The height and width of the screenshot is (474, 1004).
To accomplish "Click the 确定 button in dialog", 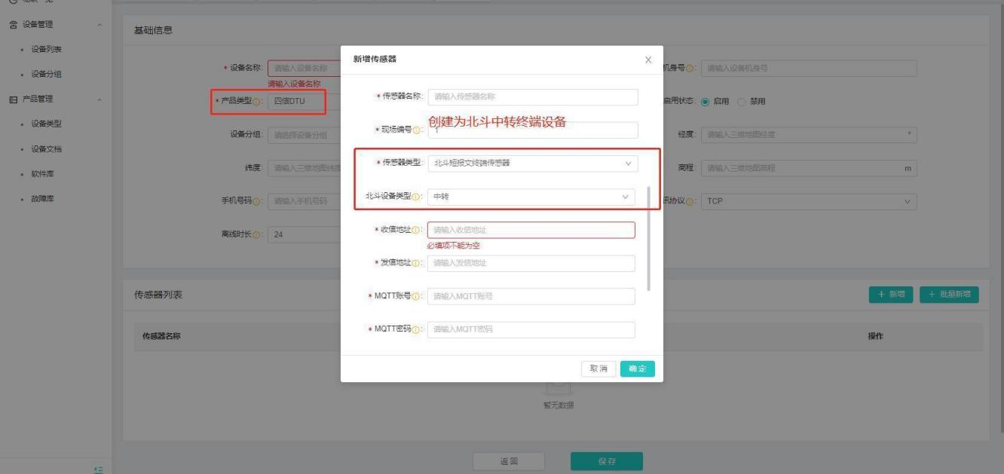I will pyautogui.click(x=637, y=368).
